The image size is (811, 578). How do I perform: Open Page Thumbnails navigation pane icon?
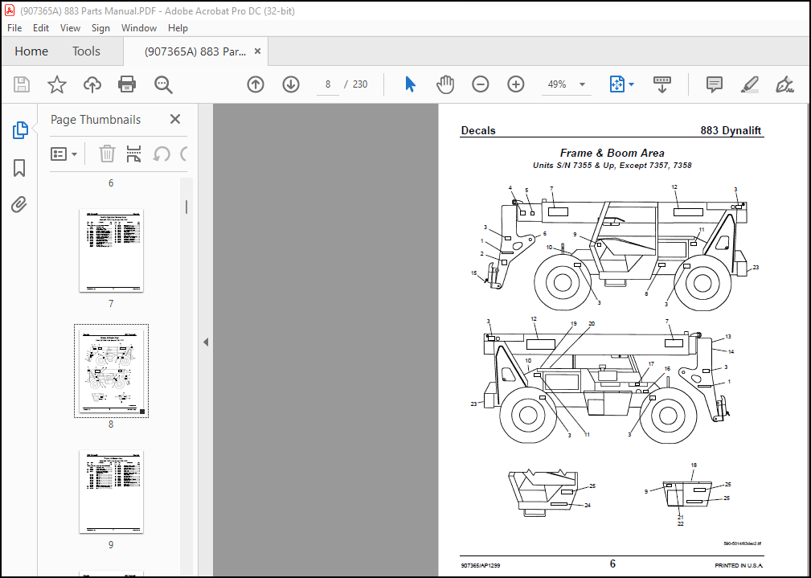(x=19, y=130)
